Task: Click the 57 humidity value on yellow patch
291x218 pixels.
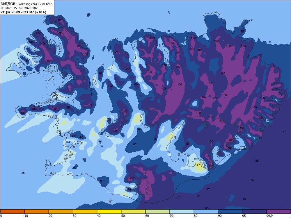Action: pos(198,165)
